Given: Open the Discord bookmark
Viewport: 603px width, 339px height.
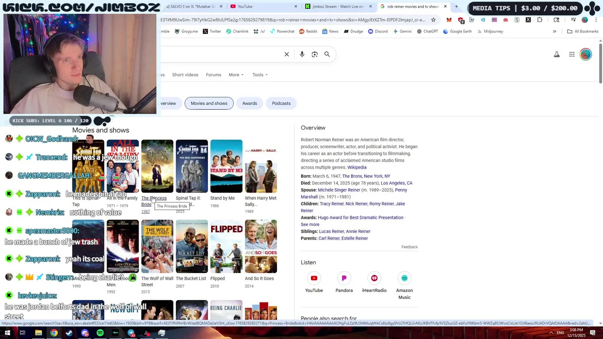Looking at the screenshot, I should click(378, 32).
